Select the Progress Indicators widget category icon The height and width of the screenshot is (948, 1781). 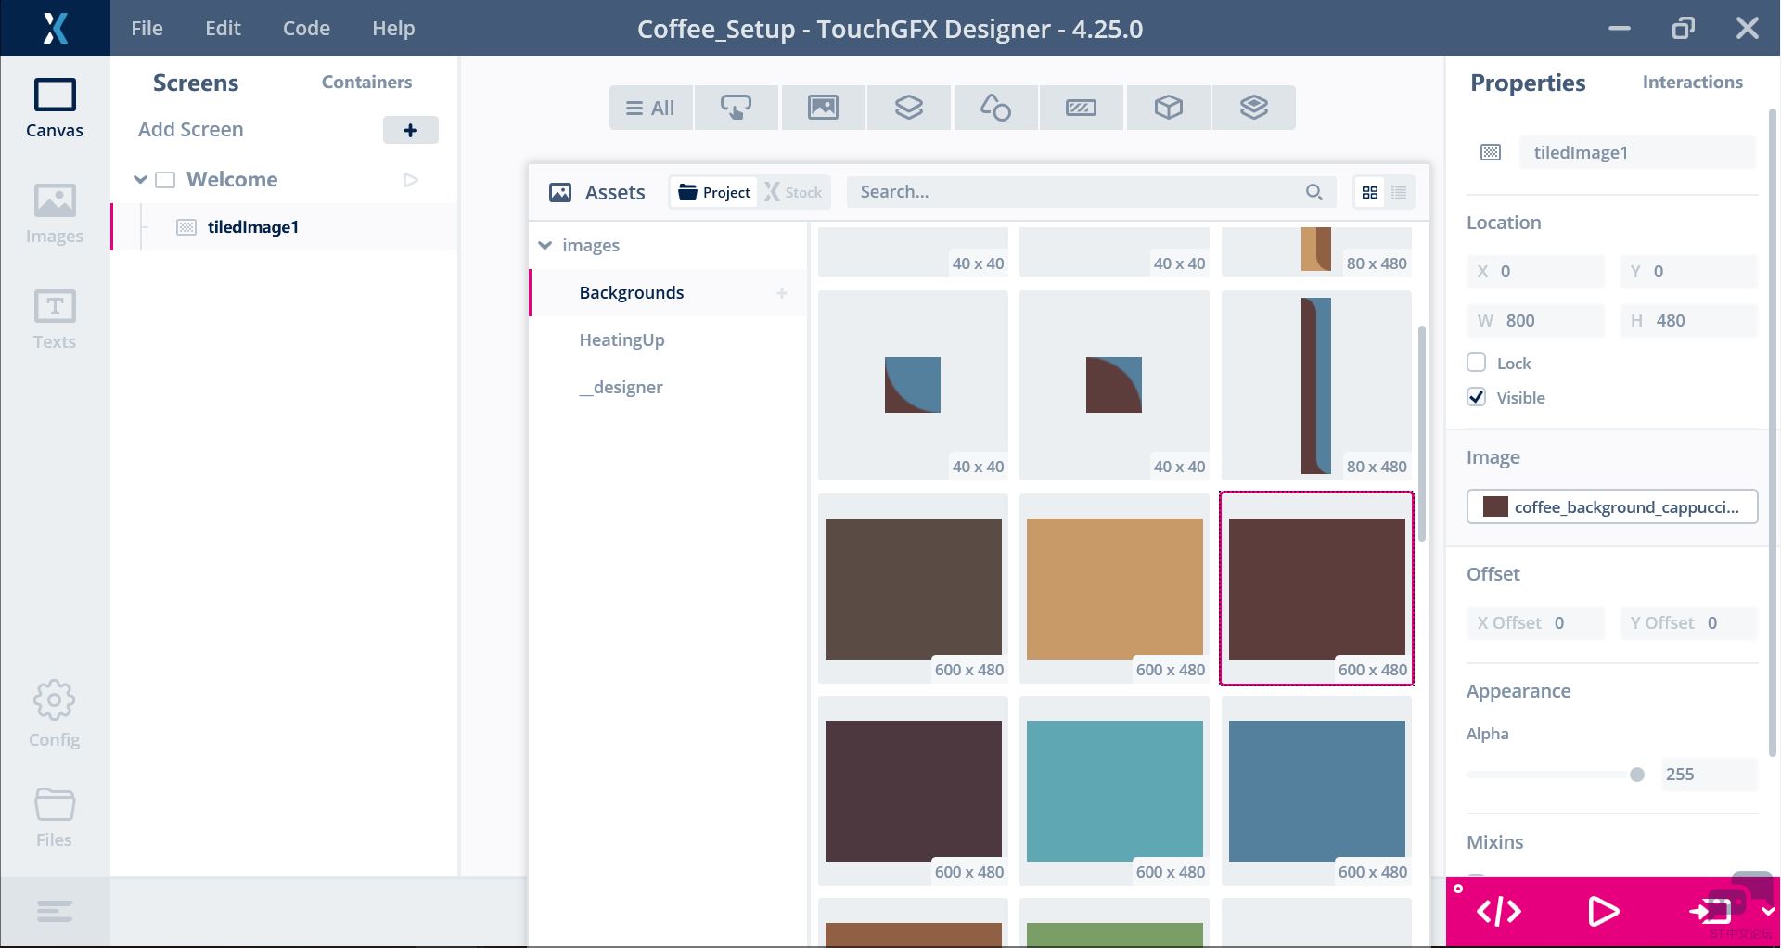coord(1082,108)
